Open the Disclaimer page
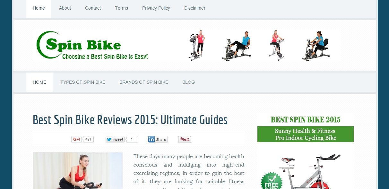The image size is (389, 189). tap(195, 8)
